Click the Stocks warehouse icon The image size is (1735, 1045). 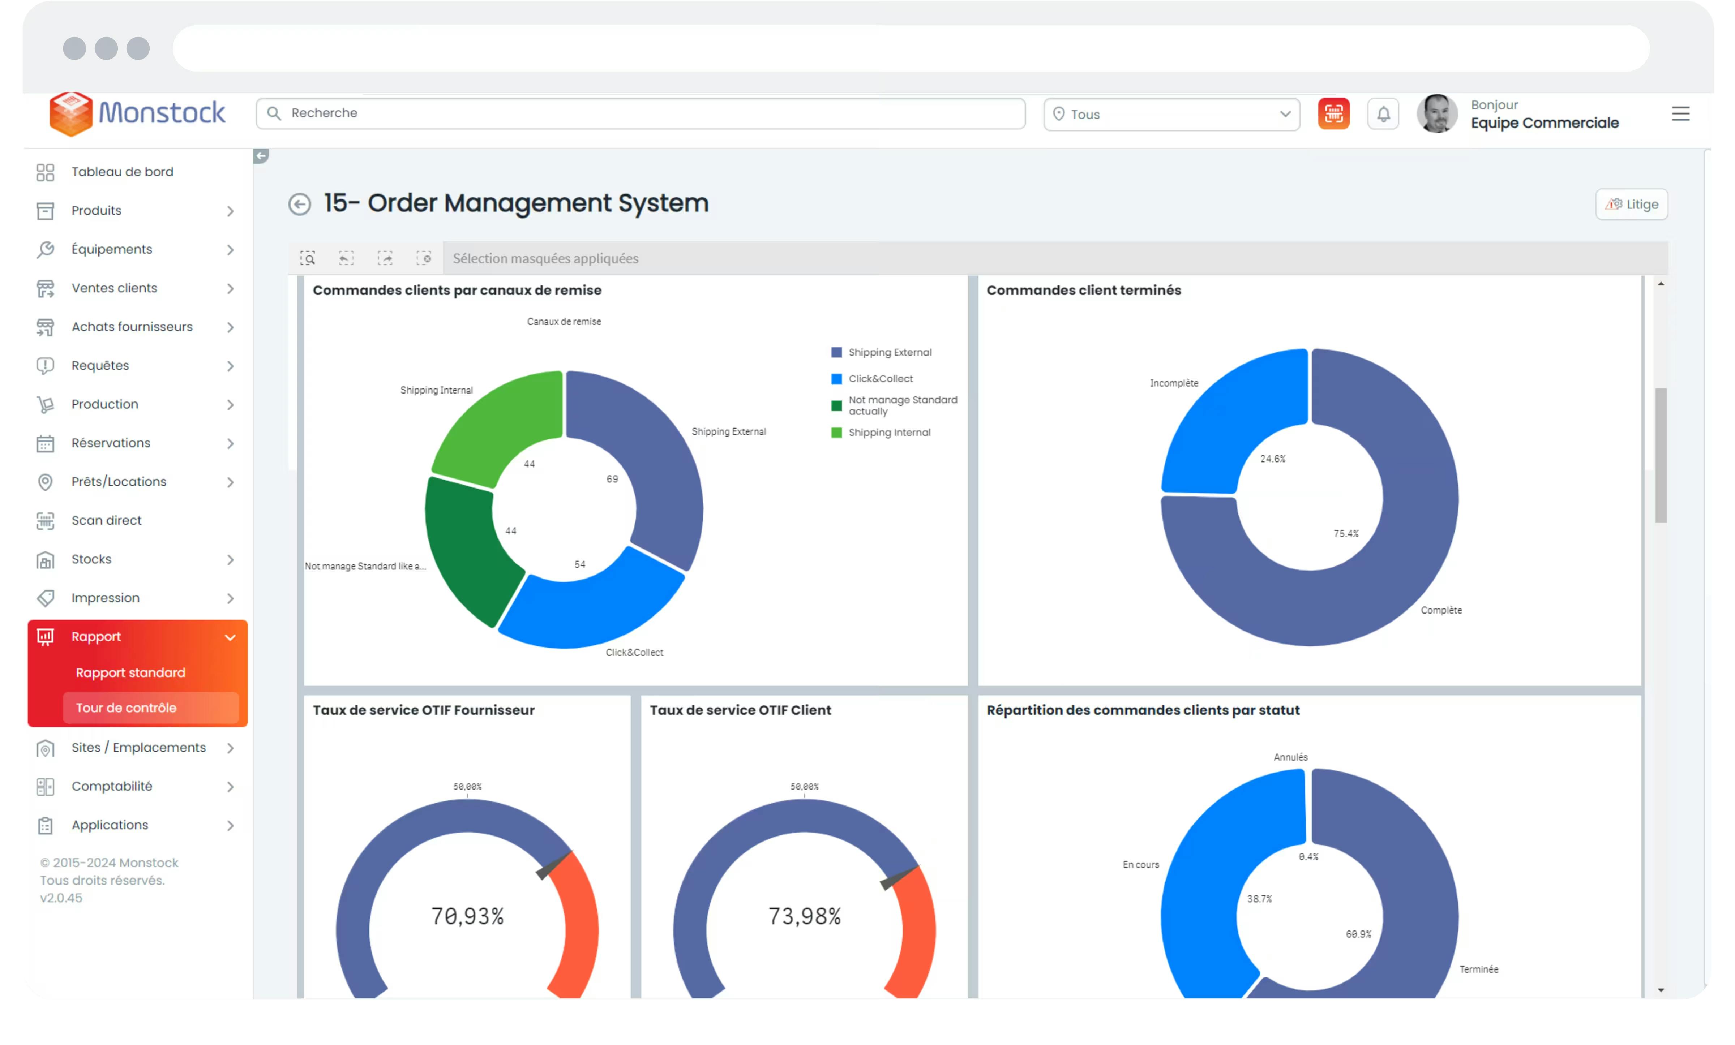click(45, 560)
